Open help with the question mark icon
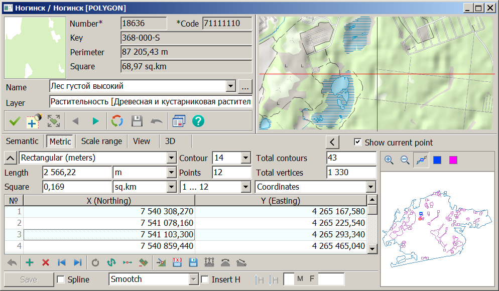Image resolution: width=499 pixels, height=291 pixels. pos(198,121)
